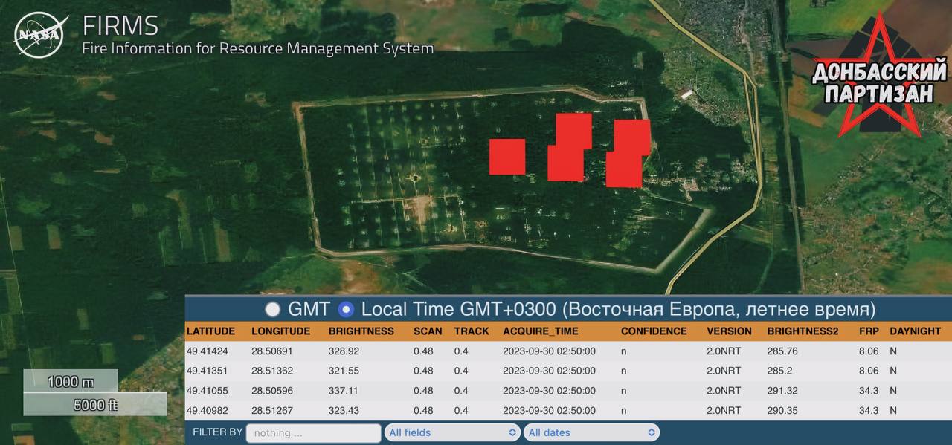Click longitude value 28.50596
The image size is (952, 445).
(272, 391)
